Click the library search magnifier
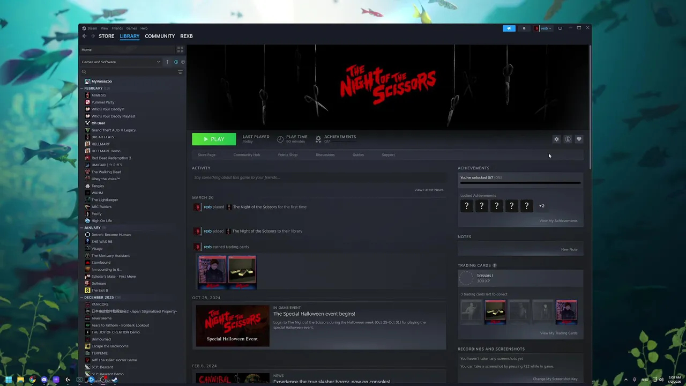The height and width of the screenshot is (386, 686). tap(84, 72)
